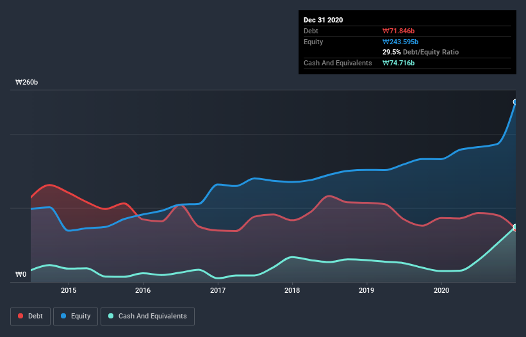526x337 pixels.
Task: Toggle the Equity legend button
Action: pyautogui.click(x=76, y=316)
